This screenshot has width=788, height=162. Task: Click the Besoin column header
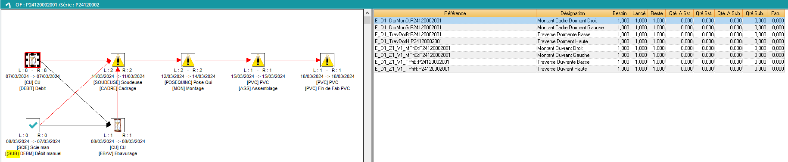pyautogui.click(x=620, y=13)
